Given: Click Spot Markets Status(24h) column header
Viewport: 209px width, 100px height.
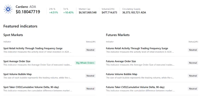Looking at the screenshot, I should click(91, 42).
